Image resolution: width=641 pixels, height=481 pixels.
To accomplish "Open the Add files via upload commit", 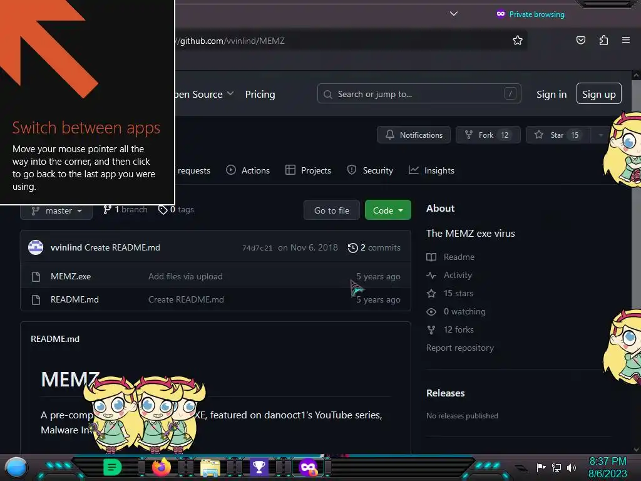I will point(185,276).
